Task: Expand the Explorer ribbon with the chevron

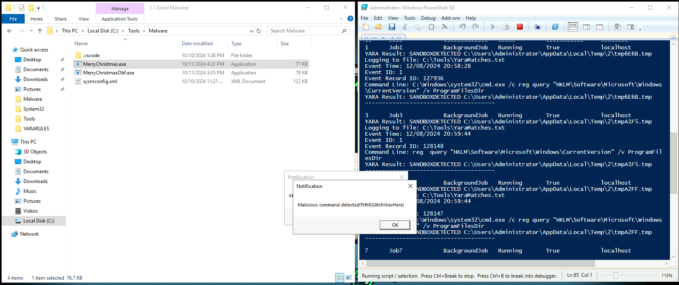Action: click(341, 19)
